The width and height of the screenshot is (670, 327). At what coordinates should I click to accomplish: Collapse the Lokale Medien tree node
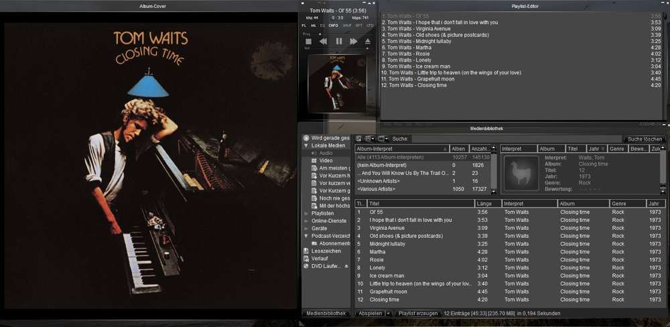coord(306,145)
